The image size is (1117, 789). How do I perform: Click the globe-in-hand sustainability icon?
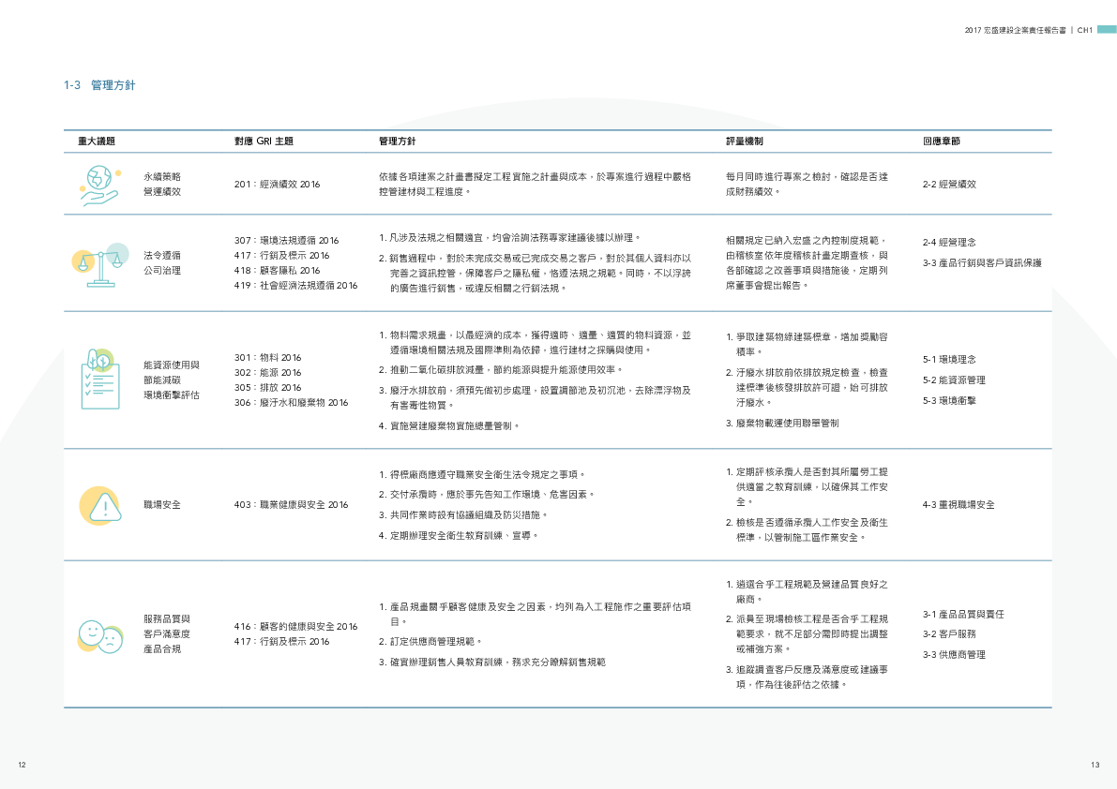pos(98,184)
